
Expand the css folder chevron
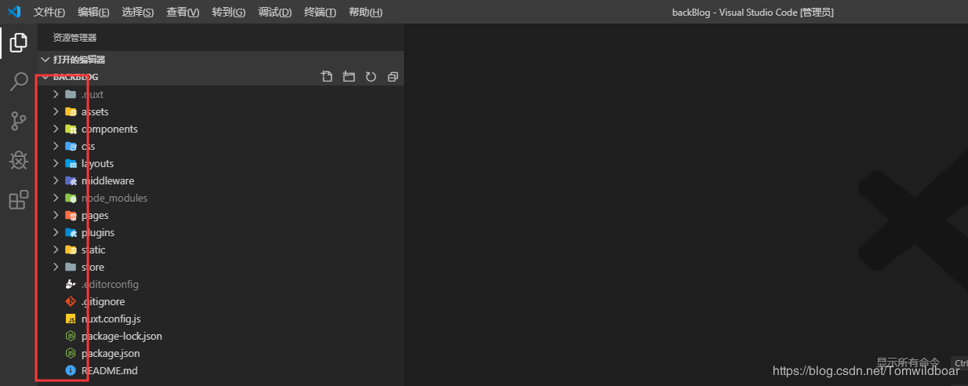coord(56,146)
